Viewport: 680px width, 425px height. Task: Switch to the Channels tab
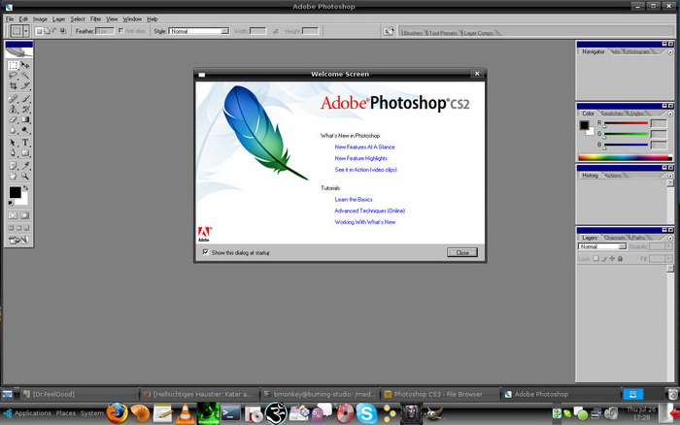tap(616, 238)
